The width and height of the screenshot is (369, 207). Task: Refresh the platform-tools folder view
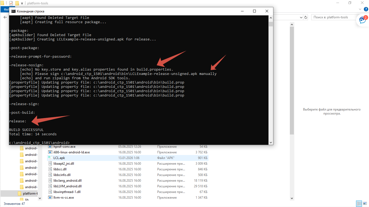(306, 17)
